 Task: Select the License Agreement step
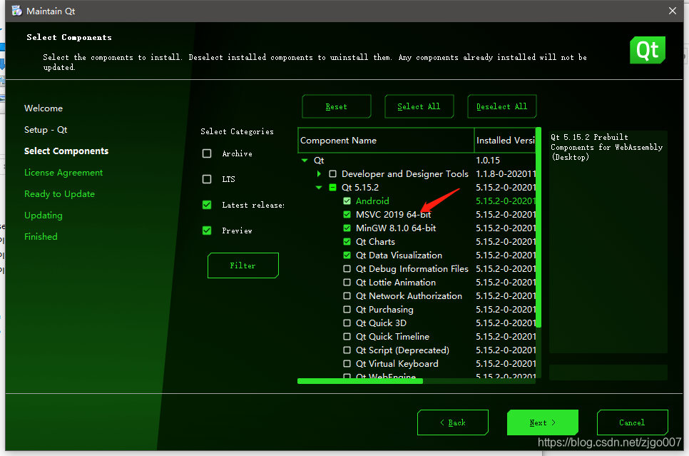click(63, 173)
